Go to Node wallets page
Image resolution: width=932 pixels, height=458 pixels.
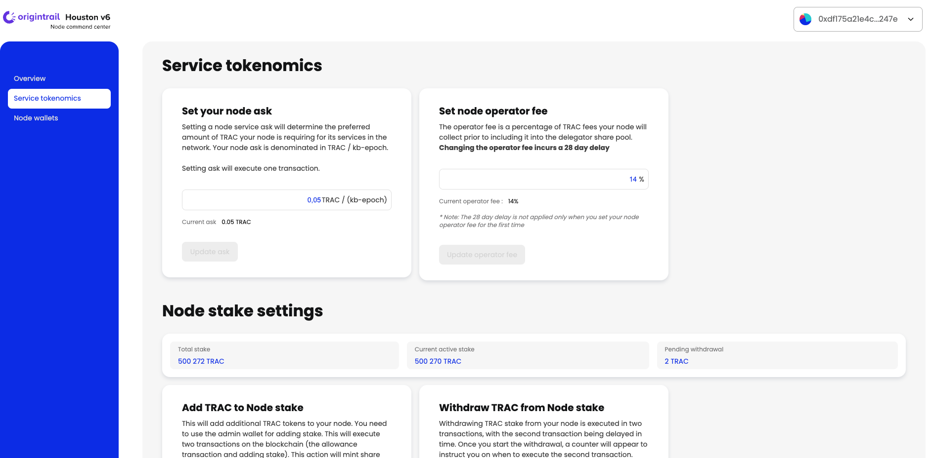pos(36,118)
